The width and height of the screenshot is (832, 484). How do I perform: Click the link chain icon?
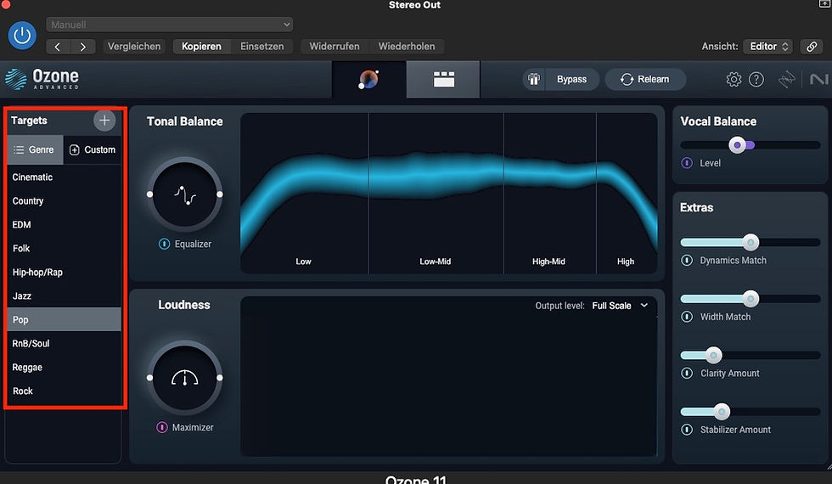(x=813, y=47)
